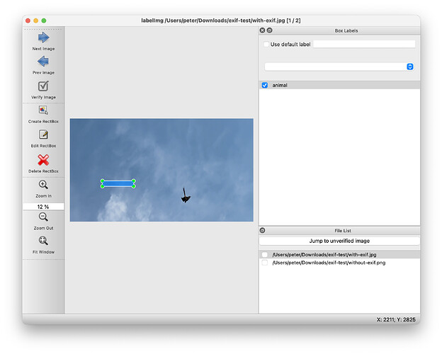Image resolution: width=442 pixels, height=354 pixels.
Task: Click the yellow minimize window button
Action: tap(36, 21)
